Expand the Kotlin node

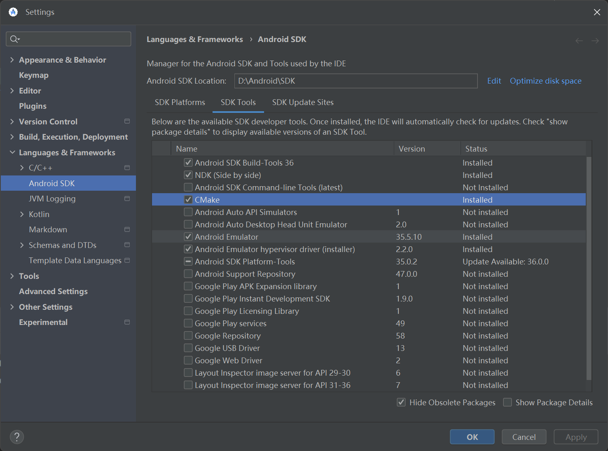pos(22,214)
